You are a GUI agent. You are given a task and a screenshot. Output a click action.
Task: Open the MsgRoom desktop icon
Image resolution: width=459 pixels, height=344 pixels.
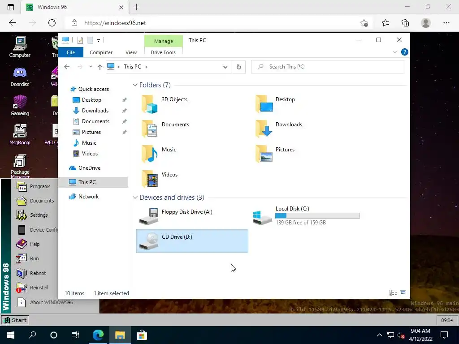tap(20, 134)
